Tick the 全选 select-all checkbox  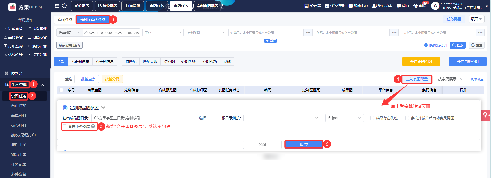61,79
